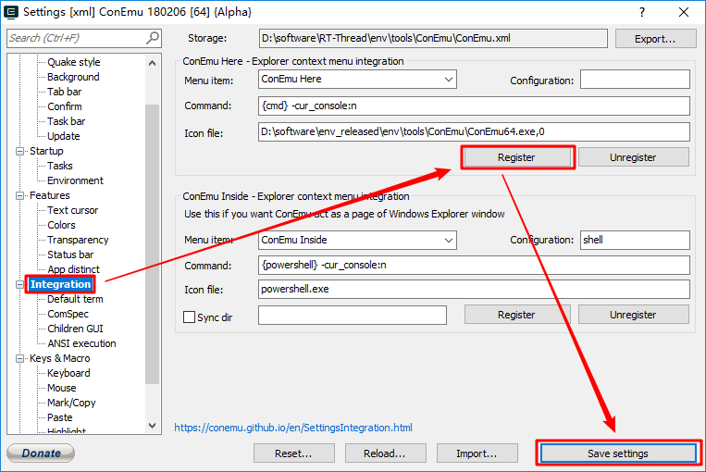Click the question mark help button
The height and width of the screenshot is (472, 706).
point(642,11)
